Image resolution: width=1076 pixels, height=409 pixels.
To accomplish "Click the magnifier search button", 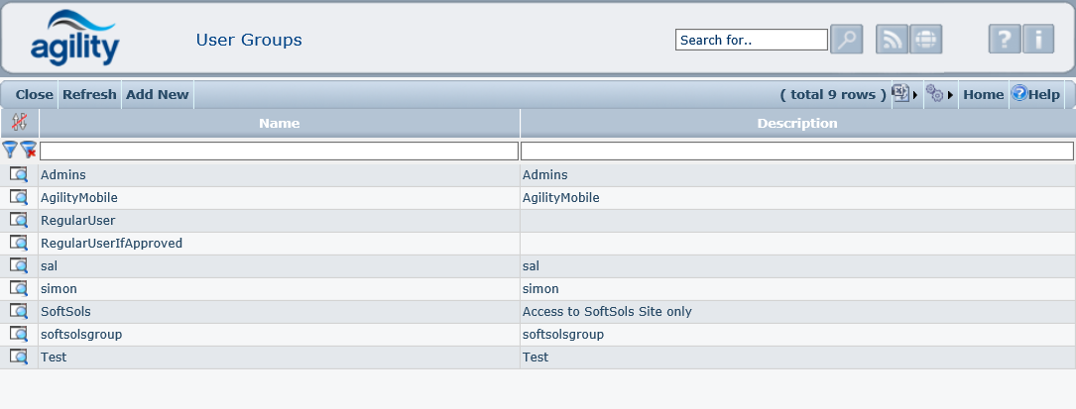I will (846, 40).
